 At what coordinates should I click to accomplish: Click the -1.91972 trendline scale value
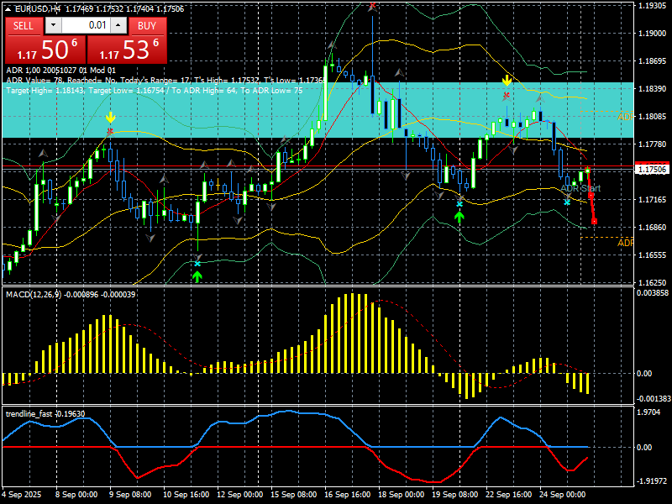coord(652,480)
